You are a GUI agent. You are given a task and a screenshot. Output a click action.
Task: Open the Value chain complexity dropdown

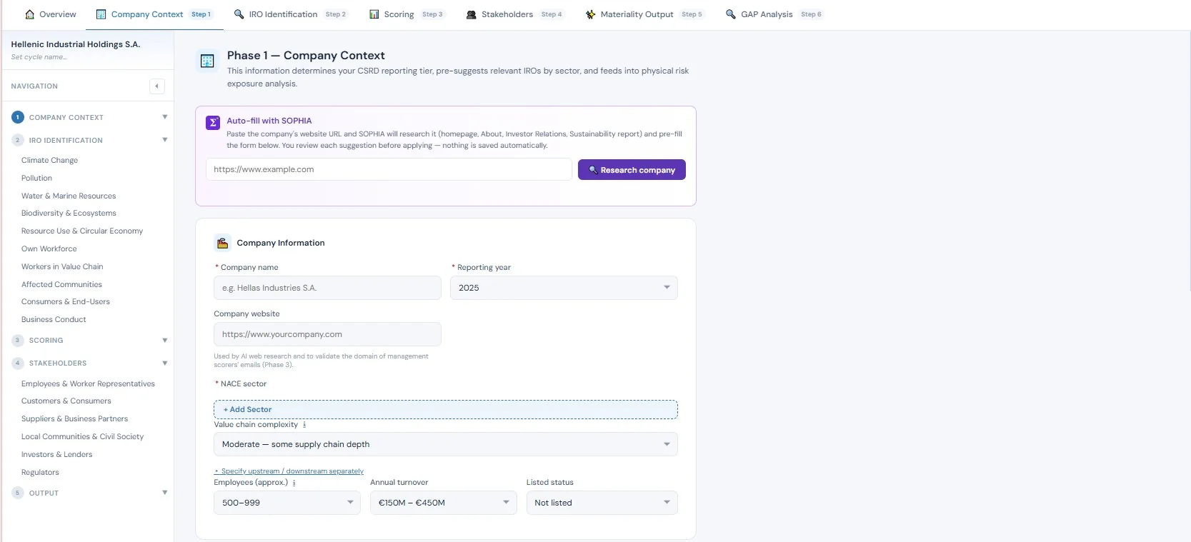[x=446, y=444]
